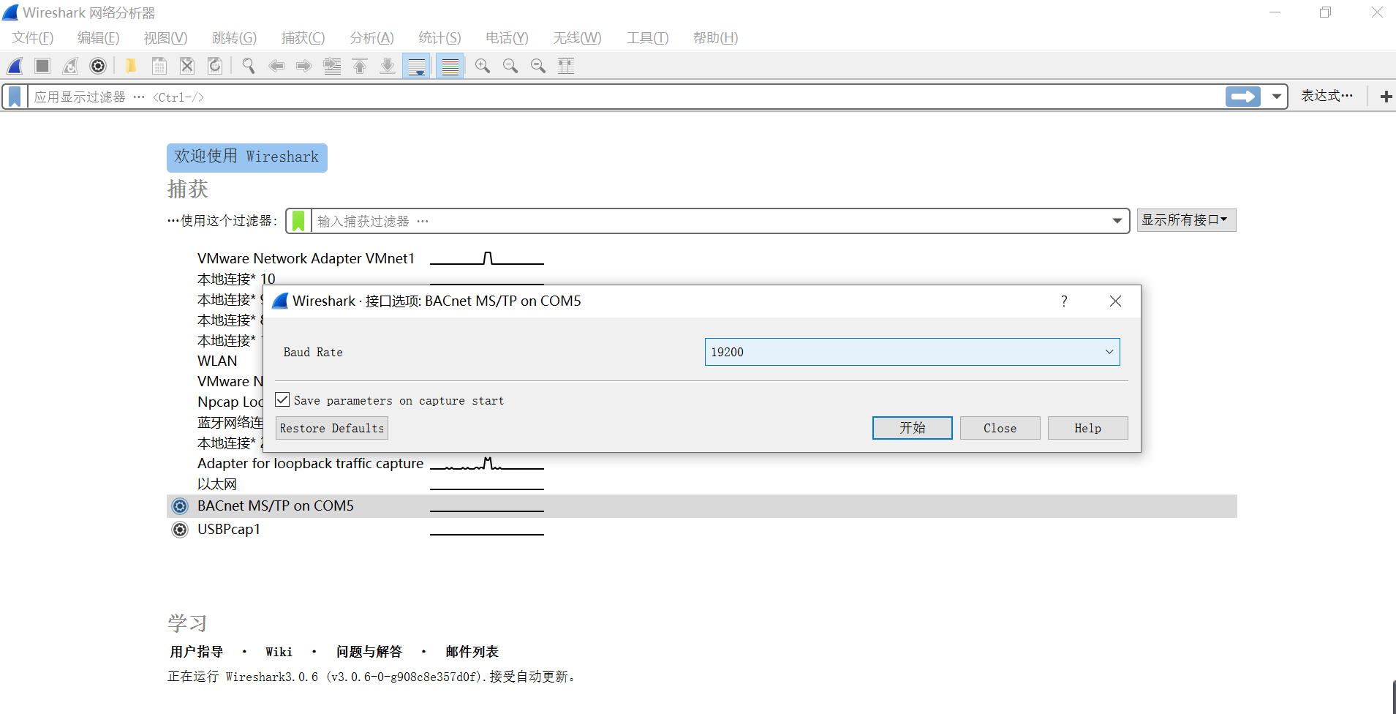Open the Baud Rate dropdown
1396x714 pixels.
[x=912, y=352]
